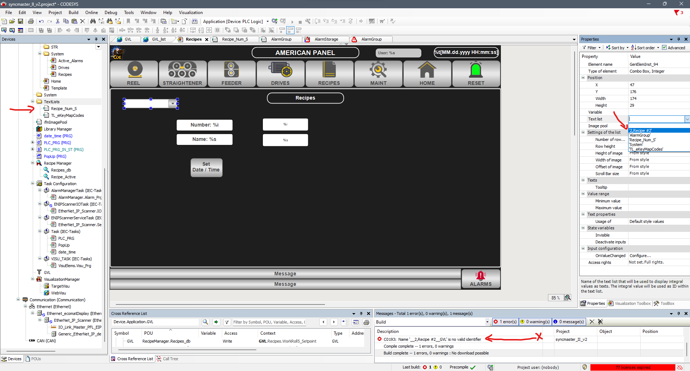Click the Login gear icon next to Application dropdown
Image resolution: width=690 pixels, height=371 pixels.
[275, 21]
